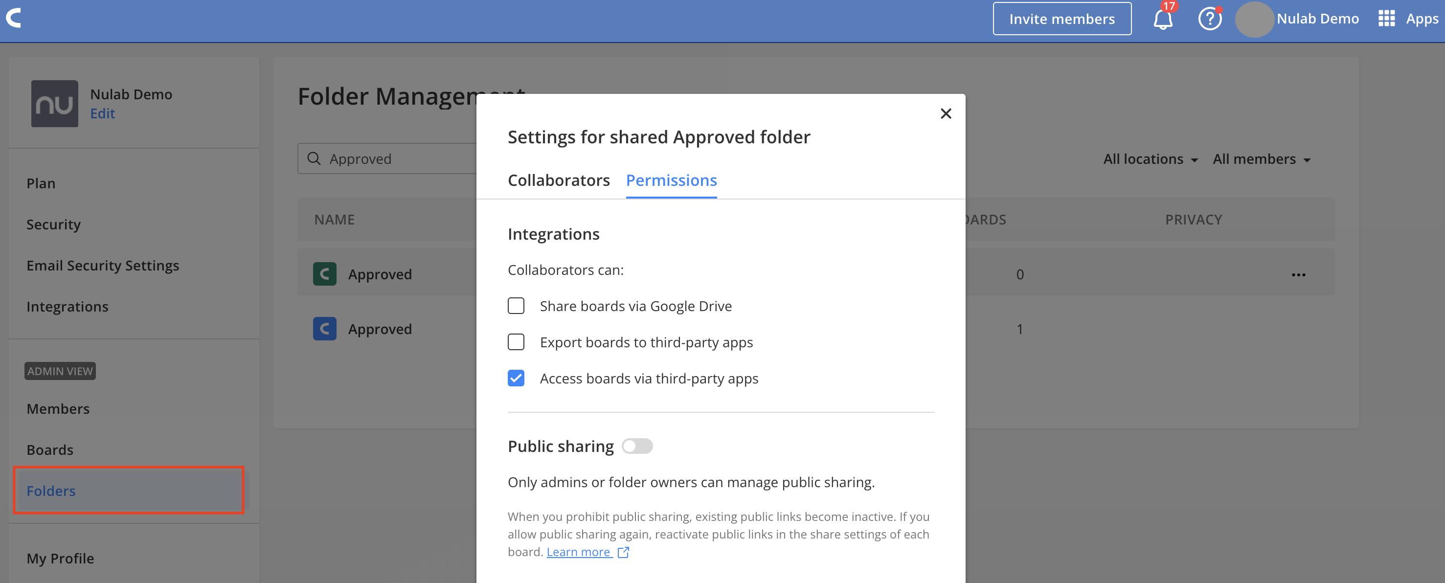The height and width of the screenshot is (583, 1445).
Task: Click the blue Approved folder icon
Action: pos(324,329)
